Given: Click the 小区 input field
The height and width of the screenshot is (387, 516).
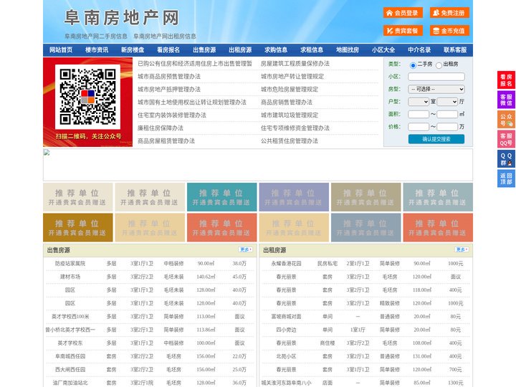Looking at the screenshot, I should click(x=436, y=77).
